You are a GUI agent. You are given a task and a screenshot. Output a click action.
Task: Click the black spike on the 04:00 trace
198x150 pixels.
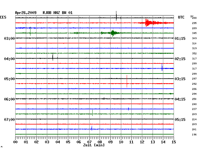(x=53, y=57)
